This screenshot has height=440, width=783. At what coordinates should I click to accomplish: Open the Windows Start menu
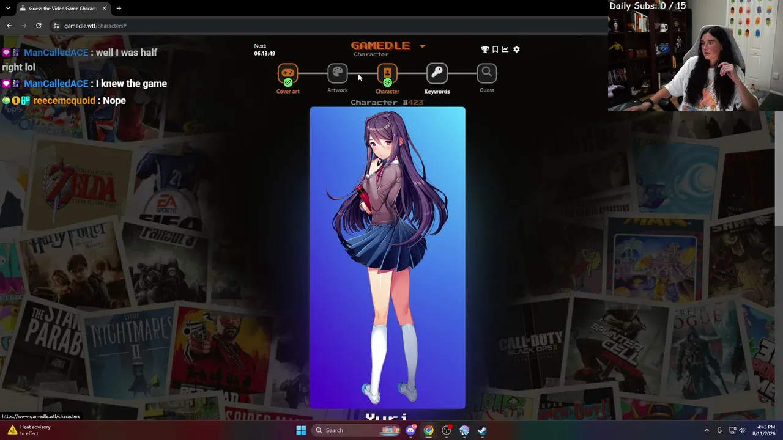(x=301, y=430)
